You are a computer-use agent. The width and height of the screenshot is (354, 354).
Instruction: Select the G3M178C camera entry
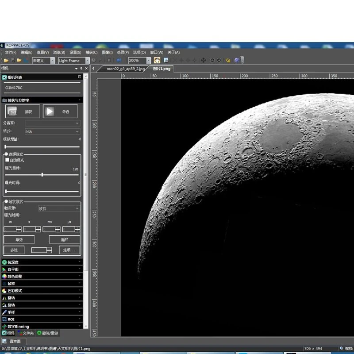pyautogui.click(x=14, y=88)
